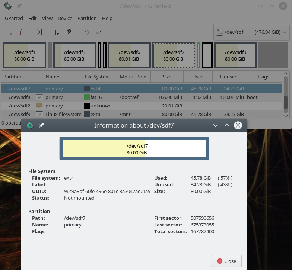
Task: Sort by the Mount Point column header
Action: tap(134, 77)
